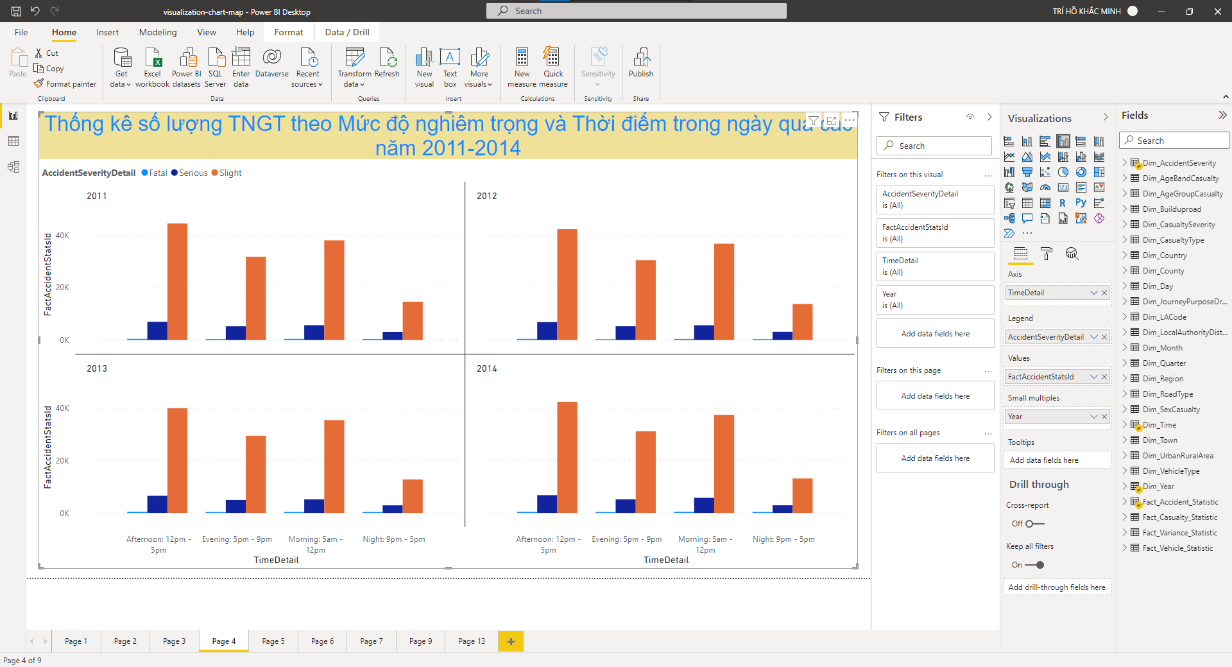Pick the matrix visual icon
The width and height of the screenshot is (1232, 667).
click(x=1045, y=203)
